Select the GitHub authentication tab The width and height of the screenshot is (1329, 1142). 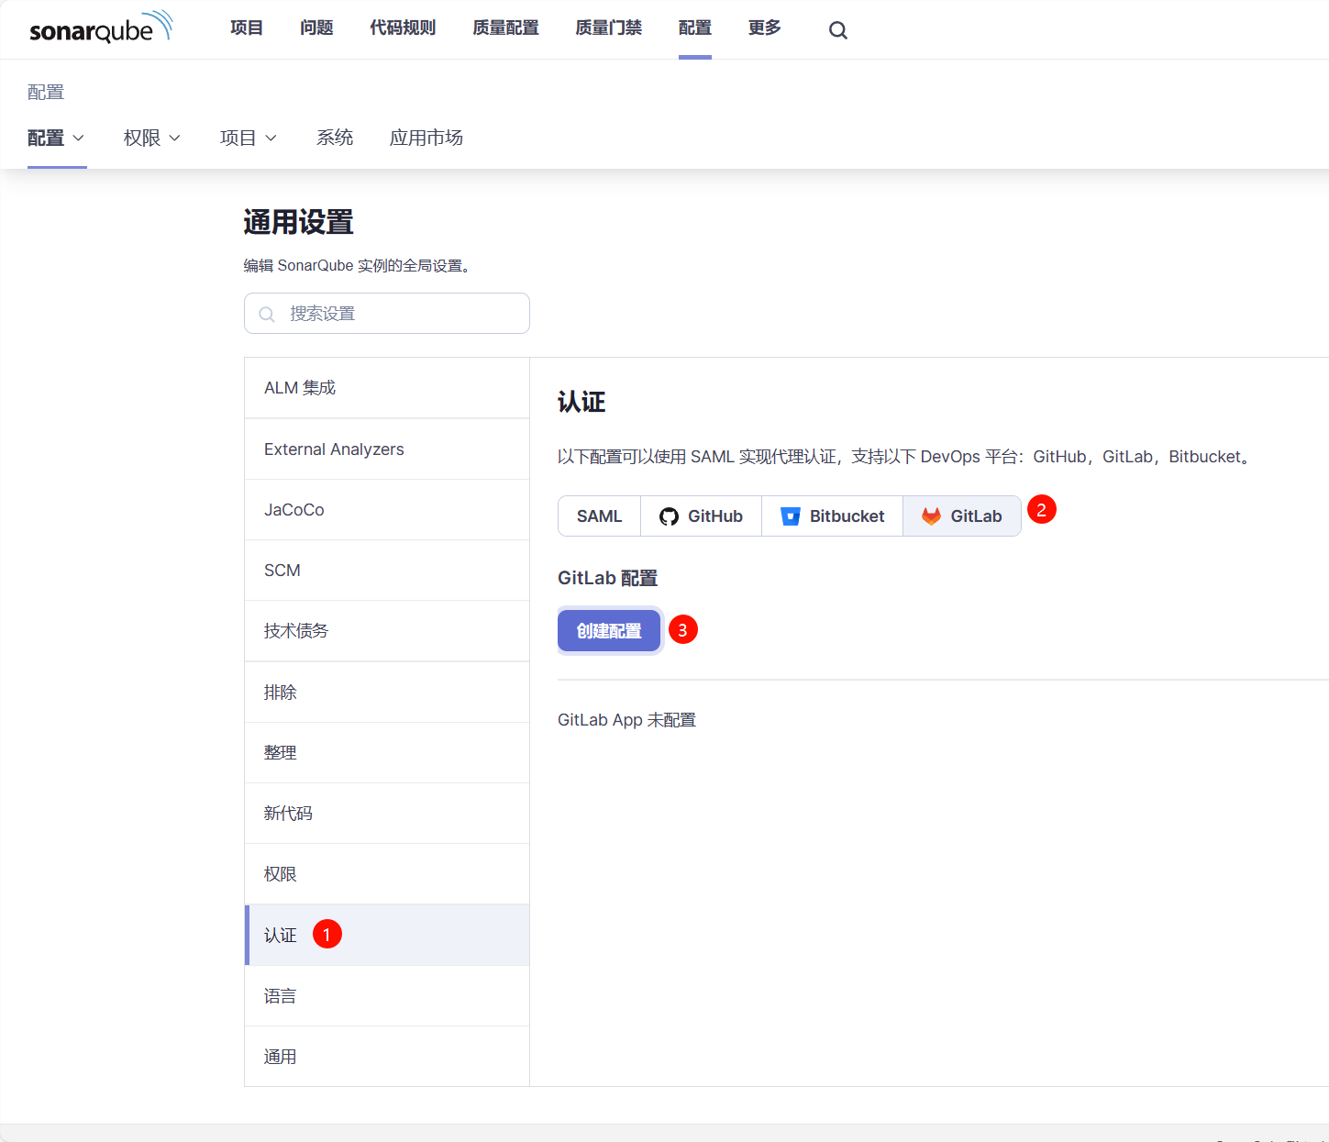[702, 516]
